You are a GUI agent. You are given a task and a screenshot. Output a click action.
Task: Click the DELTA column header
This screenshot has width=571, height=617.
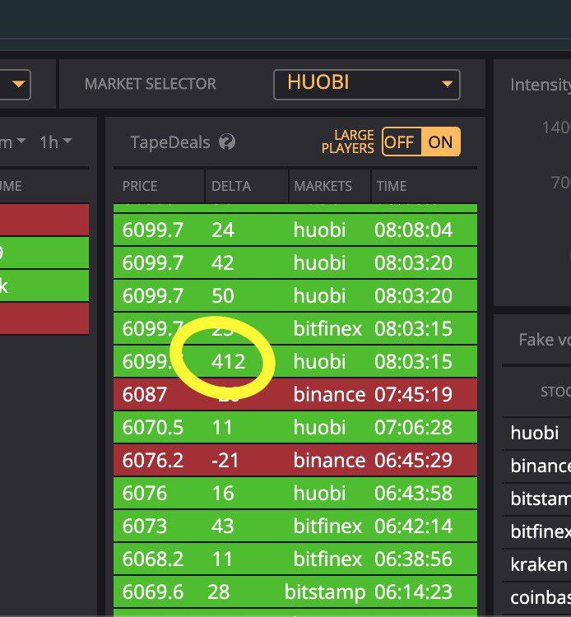(231, 186)
